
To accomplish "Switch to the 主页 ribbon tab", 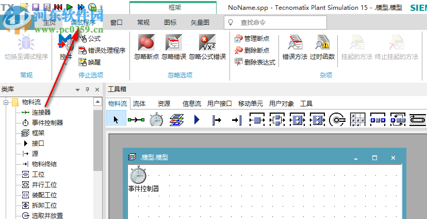I will pyautogui.click(x=50, y=22).
